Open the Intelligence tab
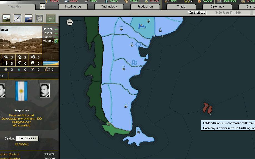This screenshot has width=255, height=159. click(73, 7)
